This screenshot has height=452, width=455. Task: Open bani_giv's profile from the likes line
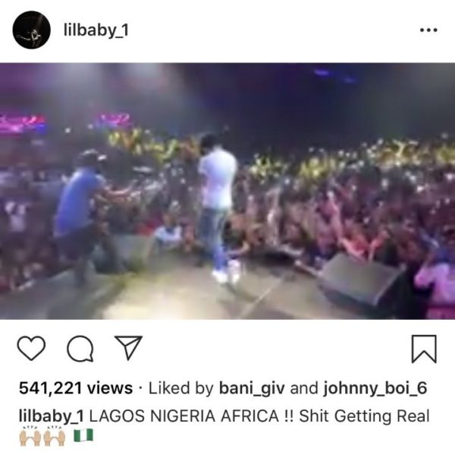click(x=252, y=388)
